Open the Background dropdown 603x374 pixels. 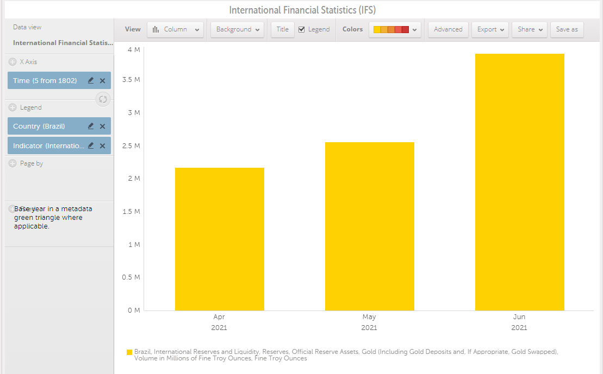click(x=237, y=30)
